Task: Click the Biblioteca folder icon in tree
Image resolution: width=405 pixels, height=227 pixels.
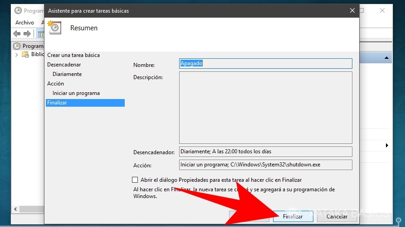Action: pos(25,55)
